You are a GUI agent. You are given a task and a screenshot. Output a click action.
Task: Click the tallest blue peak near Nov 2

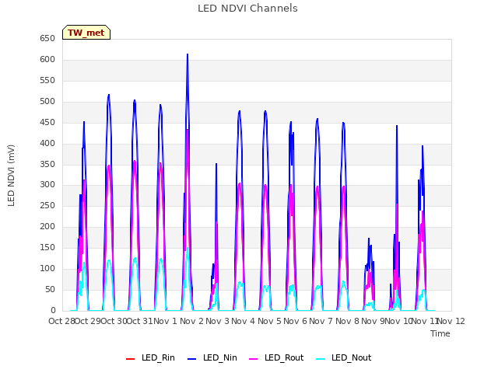(x=188, y=54)
